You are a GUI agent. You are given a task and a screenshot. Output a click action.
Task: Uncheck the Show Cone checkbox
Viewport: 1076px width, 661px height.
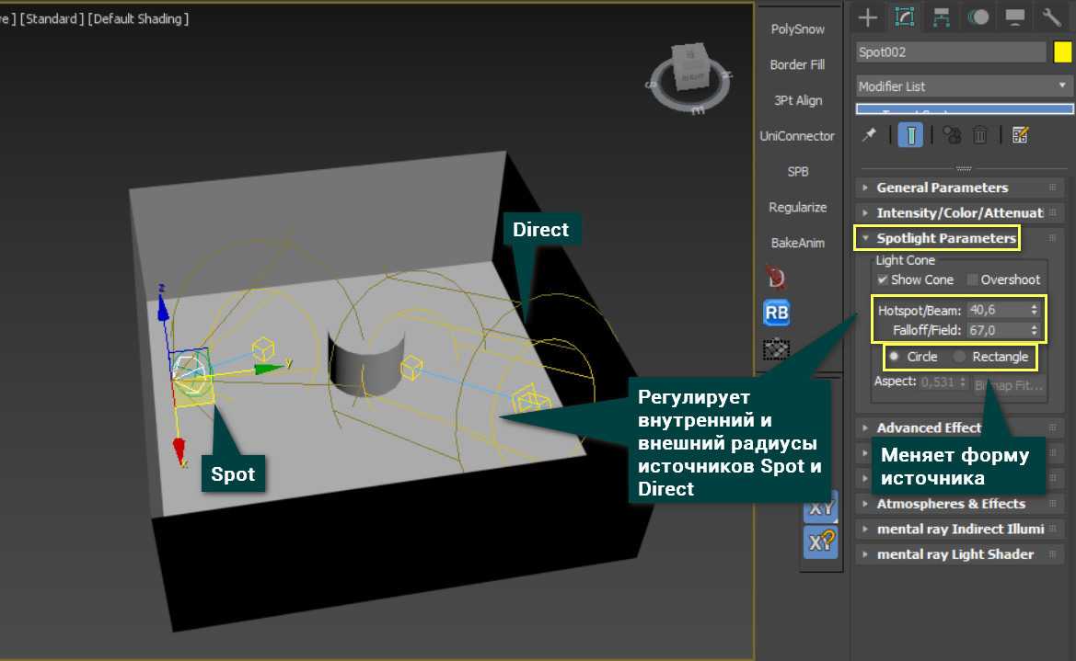pyautogui.click(x=883, y=279)
